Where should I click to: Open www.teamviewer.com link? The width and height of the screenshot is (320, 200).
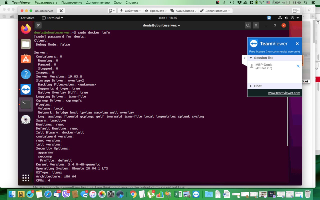[x=284, y=93]
